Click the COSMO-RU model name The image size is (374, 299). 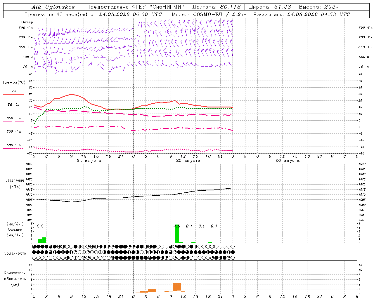pos(208,14)
